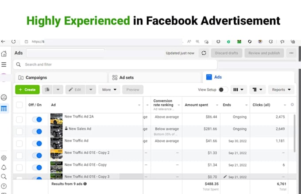This screenshot has width=301, height=194.
Task: Click the $281.66 amount spent cell
Action: point(210,129)
